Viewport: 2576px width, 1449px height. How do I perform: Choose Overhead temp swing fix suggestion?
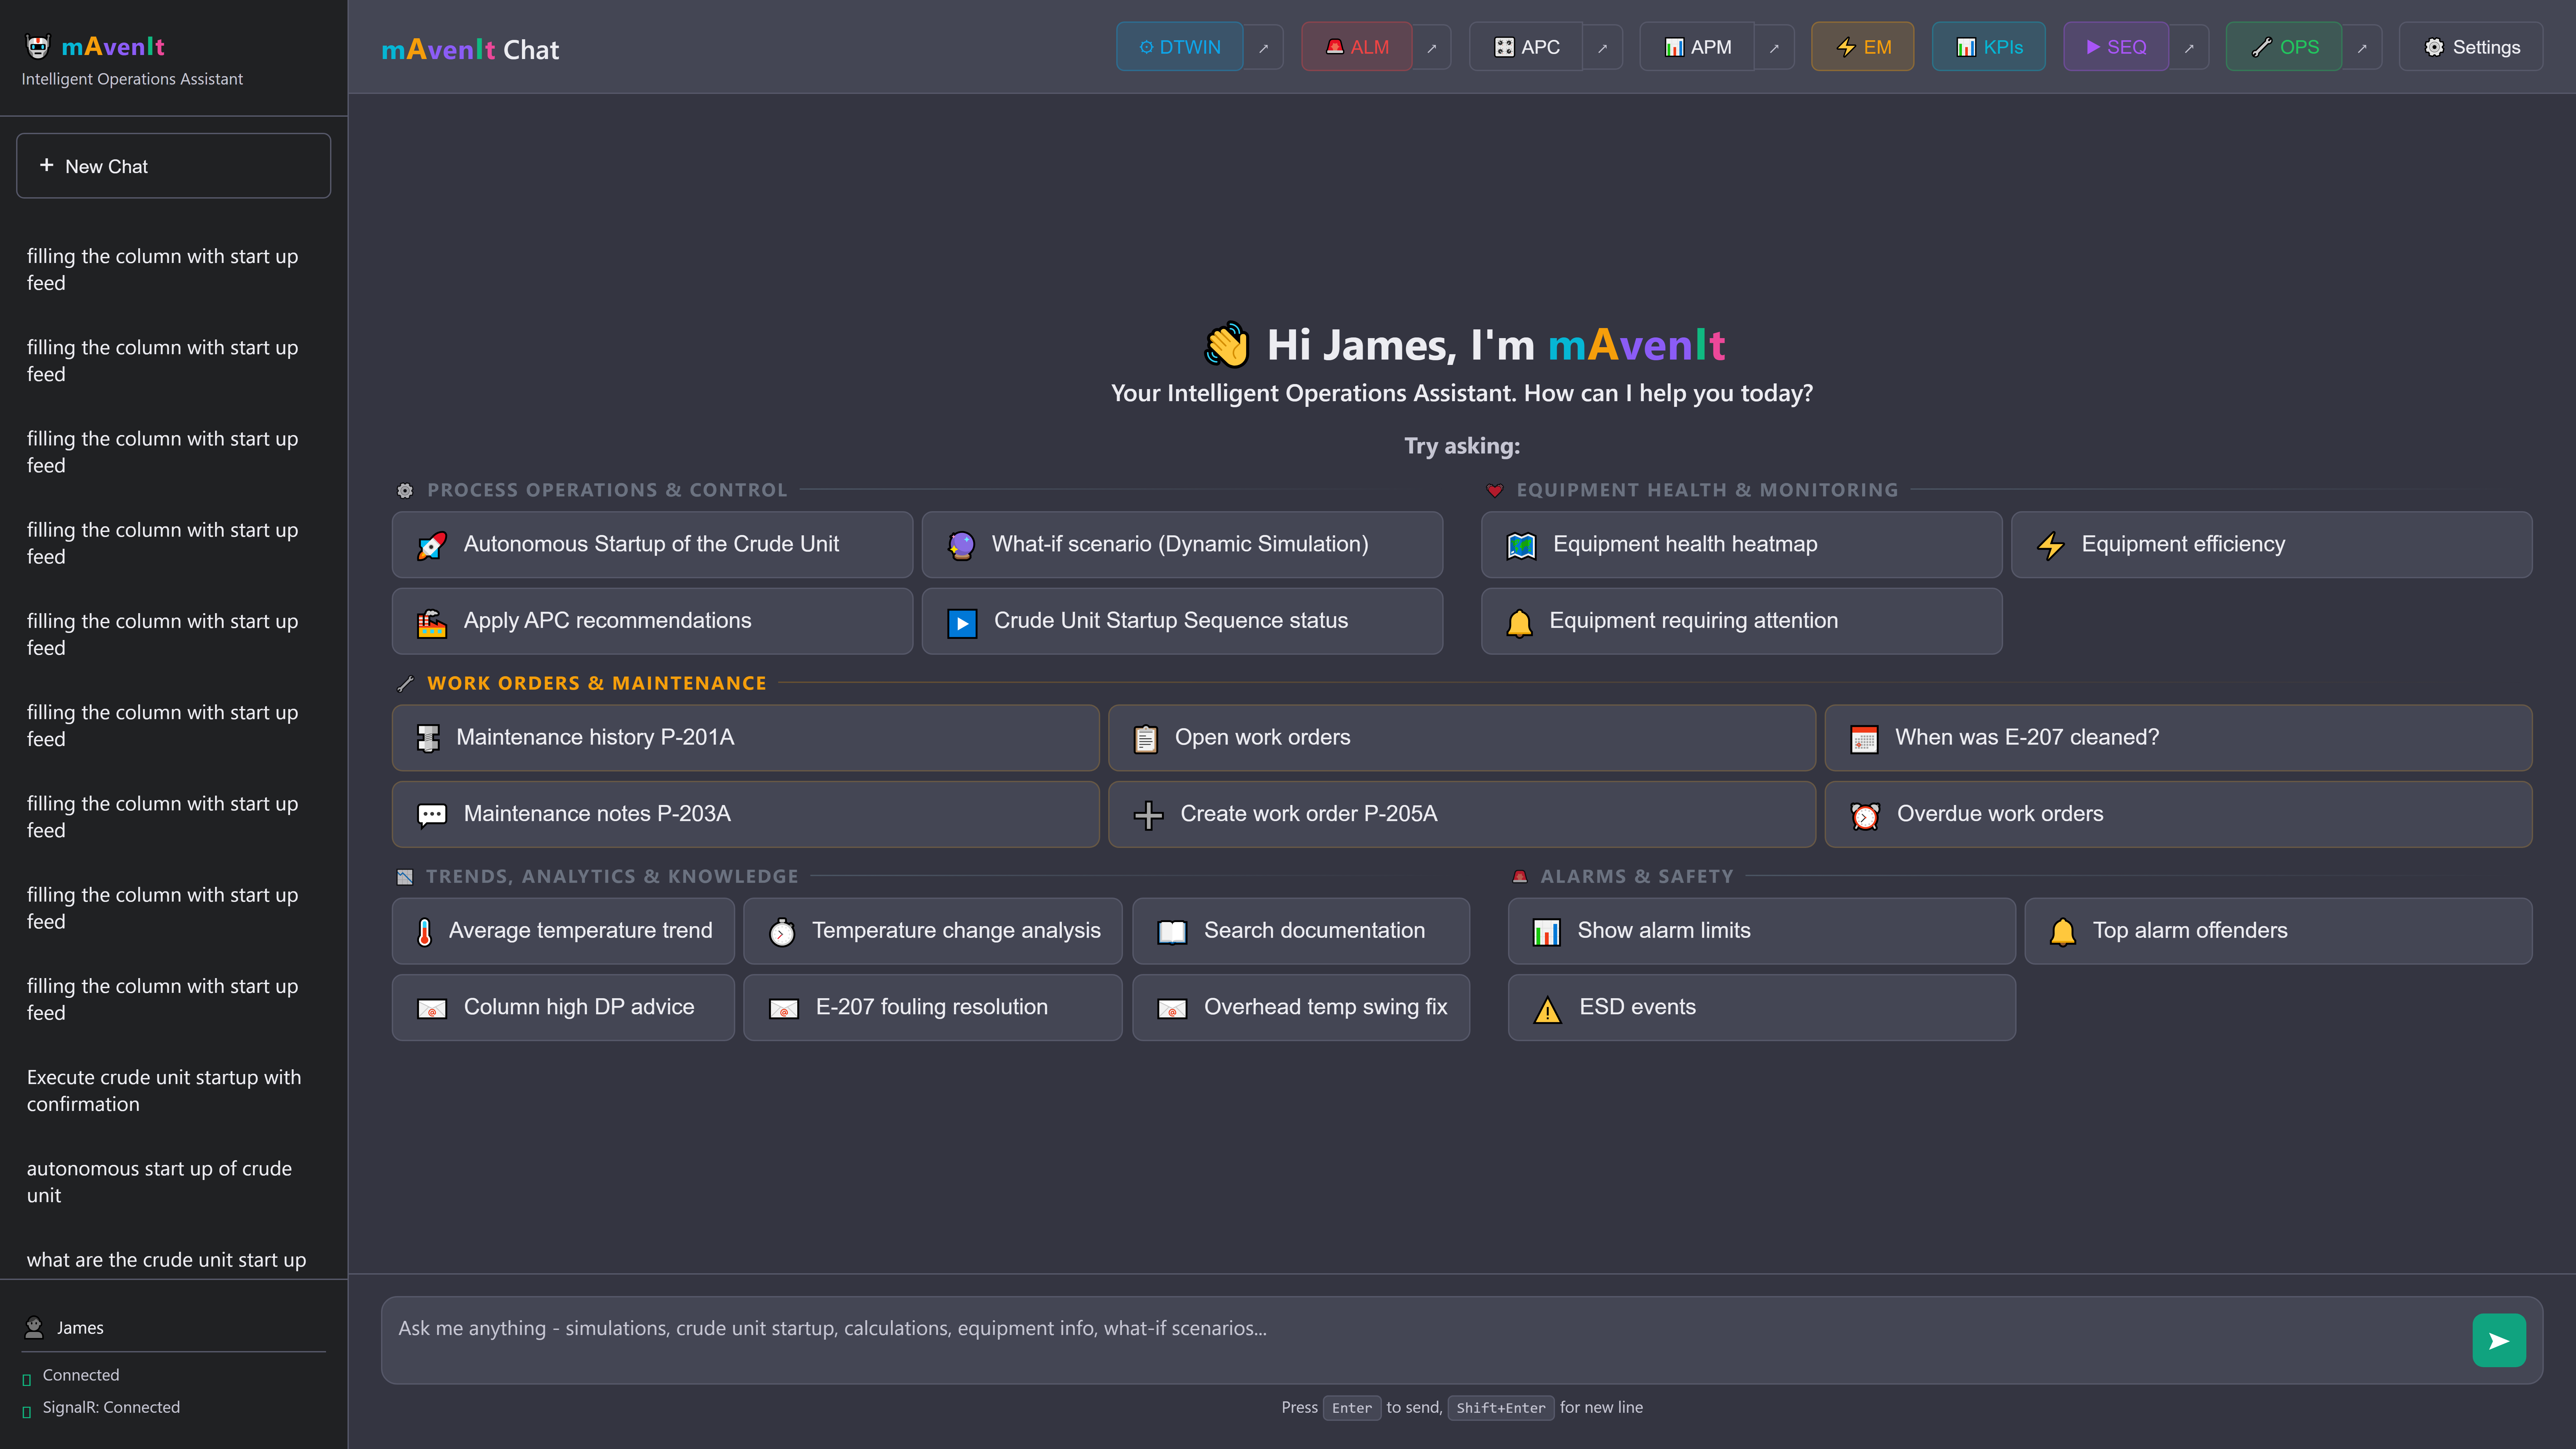coord(1301,1008)
